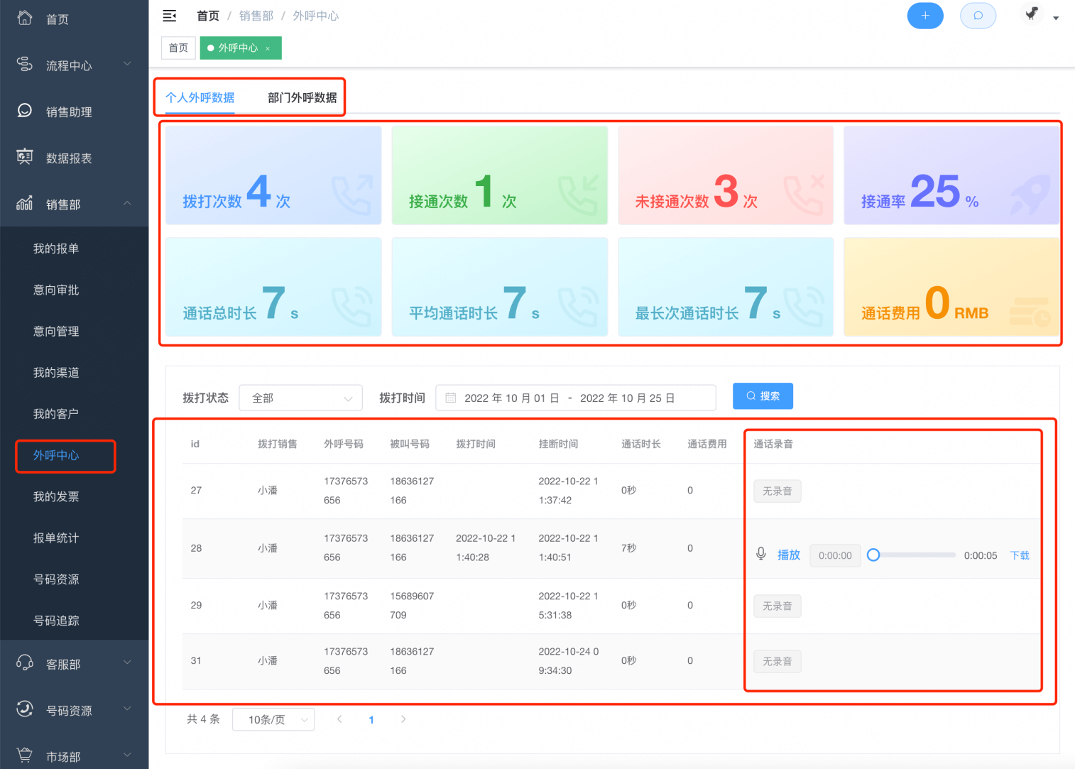Click the user avatar in top right
Image resolution: width=1075 pixels, height=769 pixels.
coord(1032,14)
